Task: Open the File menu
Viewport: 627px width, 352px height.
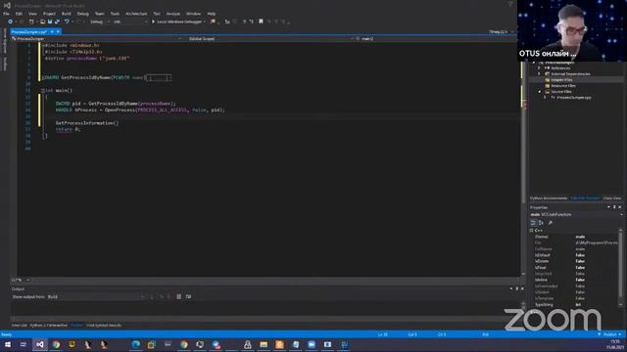Action: pyautogui.click(x=6, y=14)
